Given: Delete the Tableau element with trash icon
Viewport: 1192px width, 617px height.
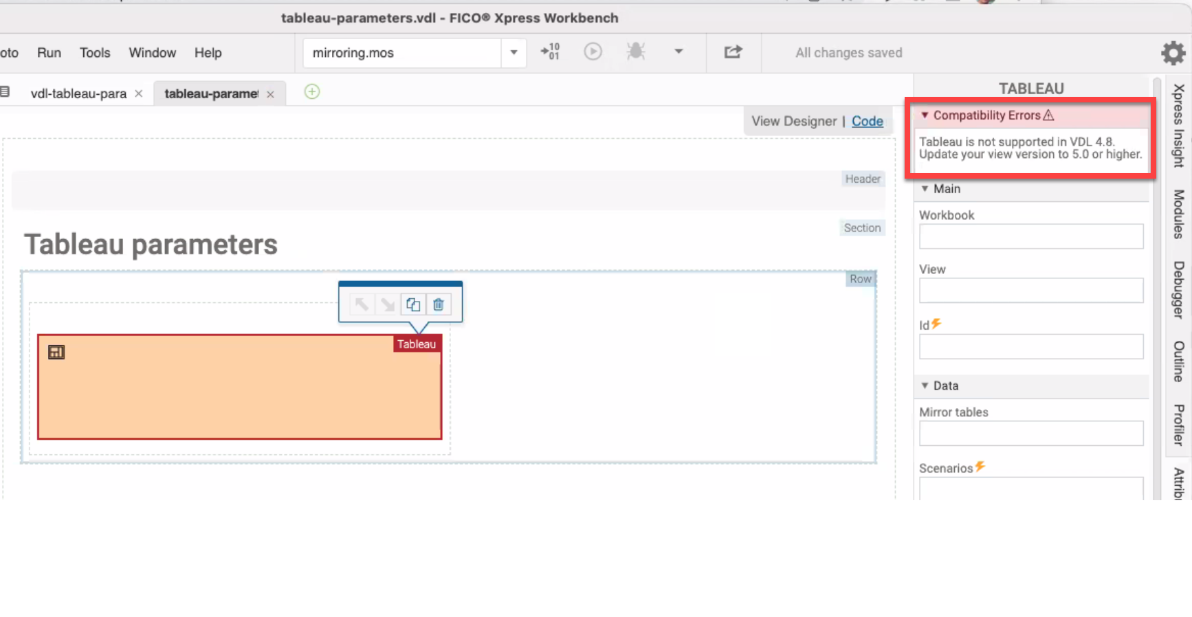Looking at the screenshot, I should click(439, 304).
